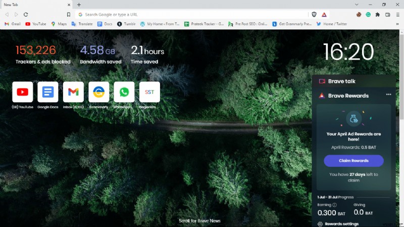404x227 pixels.
Task: Click the Earning info icon
Action: pos(334,205)
